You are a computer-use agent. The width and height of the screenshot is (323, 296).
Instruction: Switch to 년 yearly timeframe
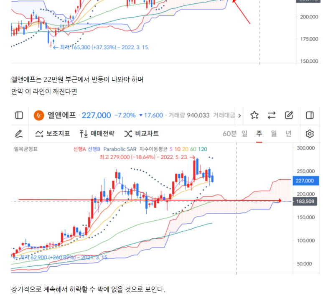point(288,133)
